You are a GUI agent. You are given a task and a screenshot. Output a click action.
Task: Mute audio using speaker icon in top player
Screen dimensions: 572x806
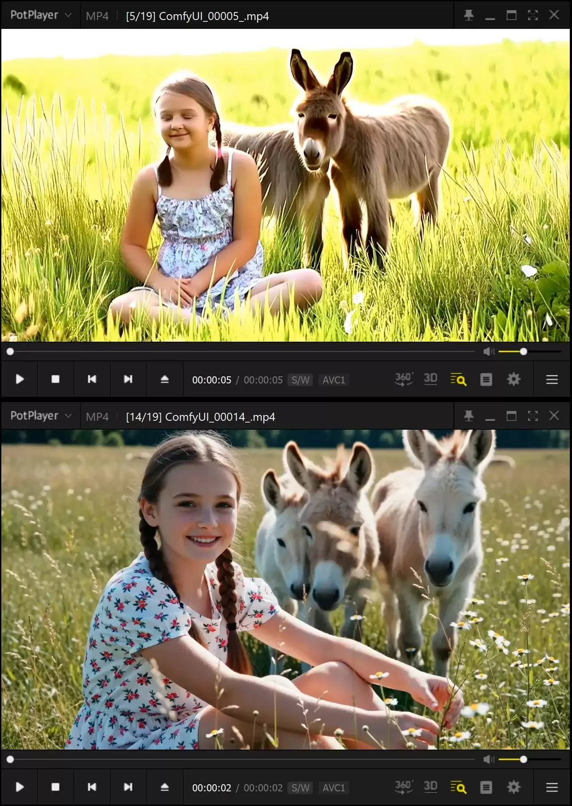click(x=489, y=351)
